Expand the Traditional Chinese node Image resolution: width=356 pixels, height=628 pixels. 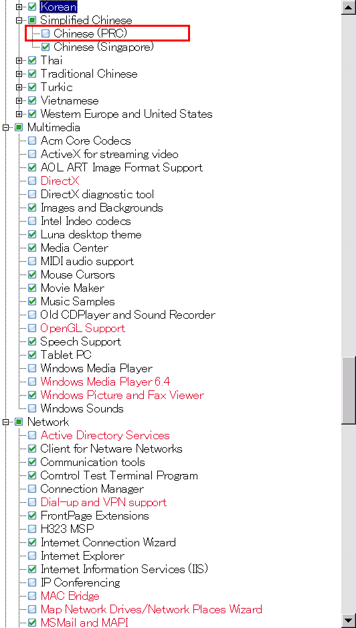coord(19,74)
